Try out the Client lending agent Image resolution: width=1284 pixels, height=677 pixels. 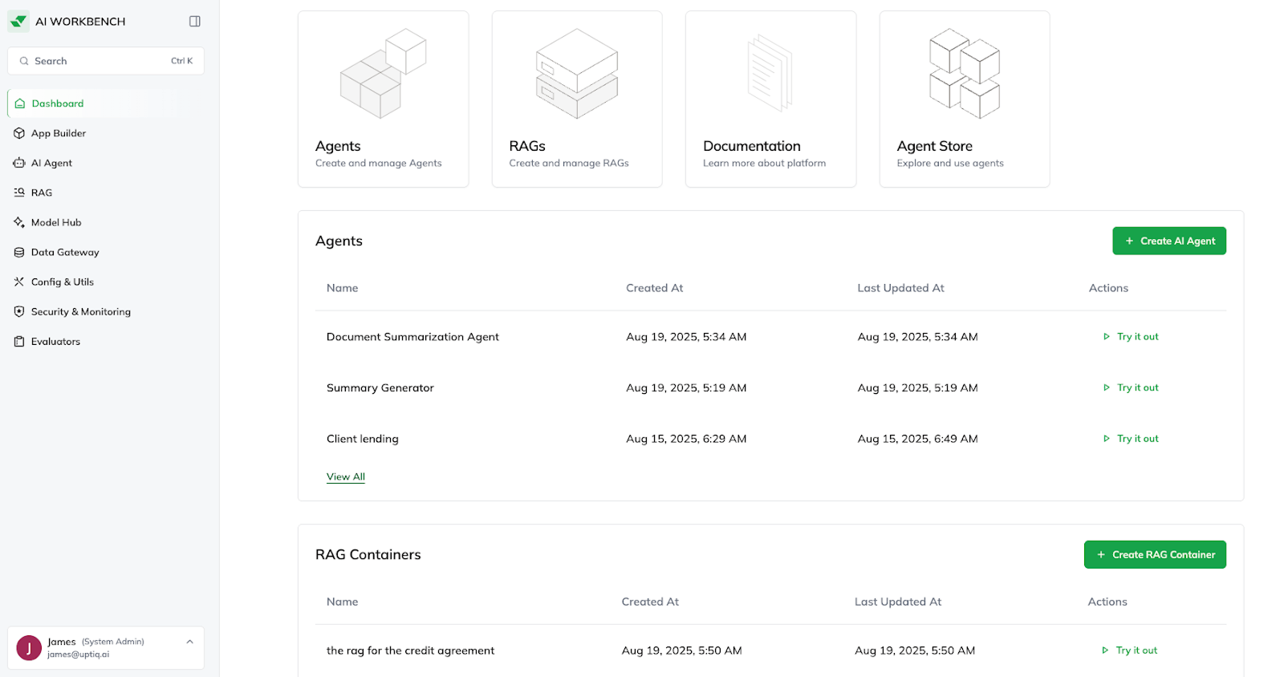tap(1132, 439)
